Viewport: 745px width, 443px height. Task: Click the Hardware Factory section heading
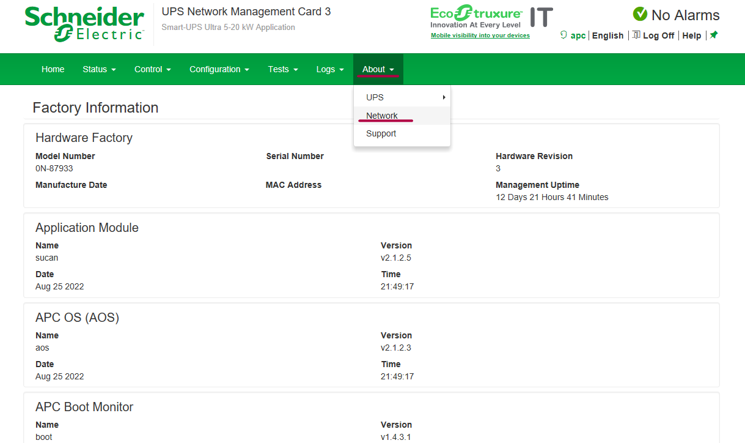point(84,138)
